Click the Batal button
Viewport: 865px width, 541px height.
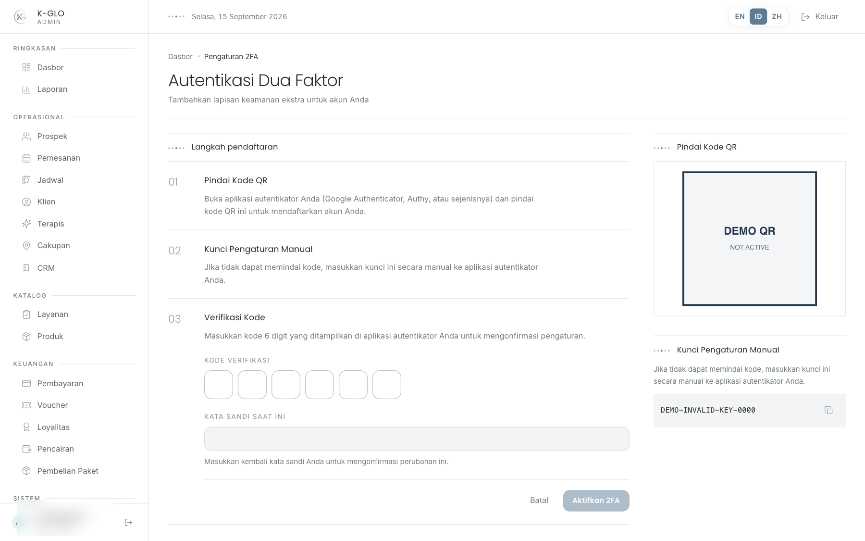click(x=539, y=501)
